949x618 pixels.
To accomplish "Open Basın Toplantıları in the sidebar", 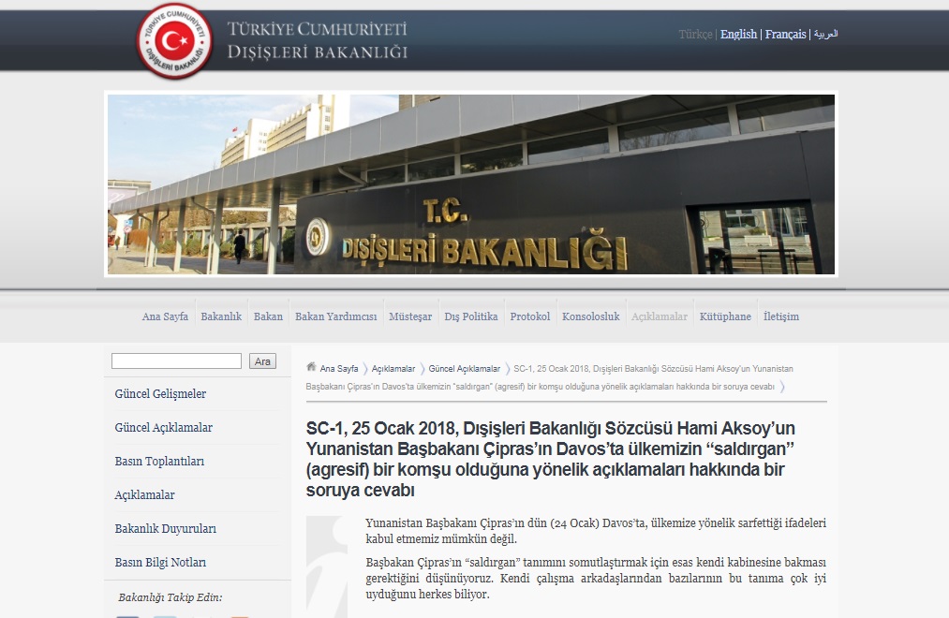I will (x=159, y=462).
